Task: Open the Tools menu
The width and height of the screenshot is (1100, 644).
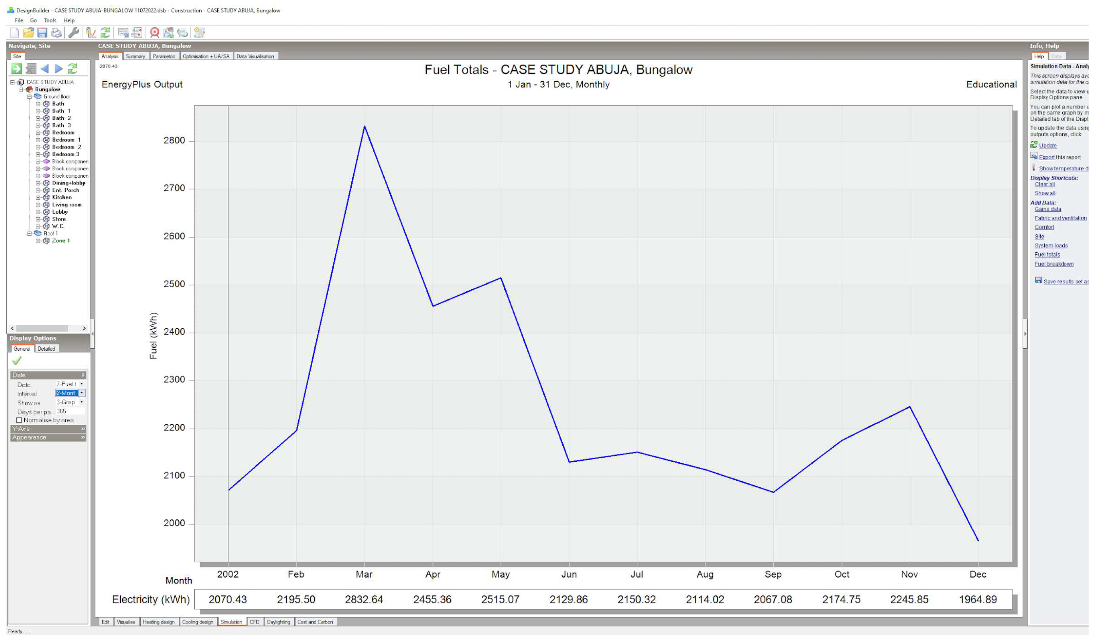Action: [x=50, y=21]
